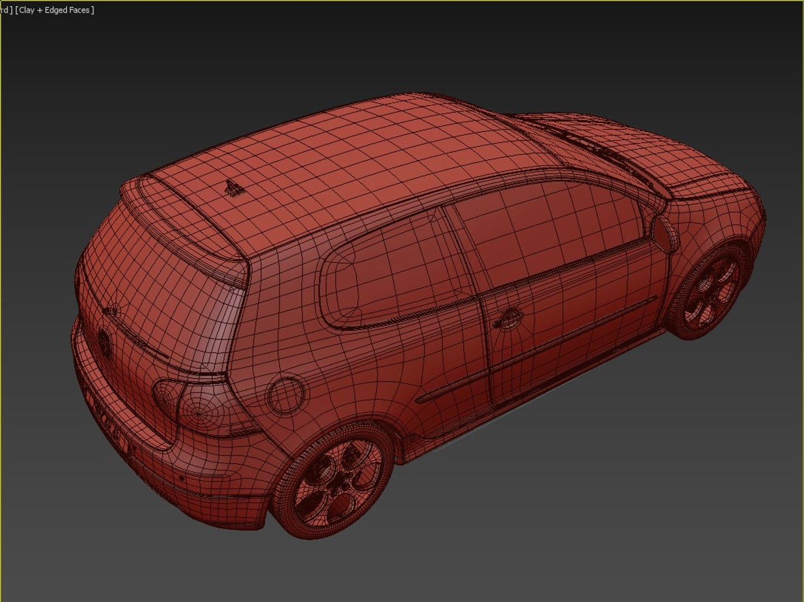Open the Clay + Edged Faces shading menu
The width and height of the screenshot is (804, 602).
[x=55, y=10]
